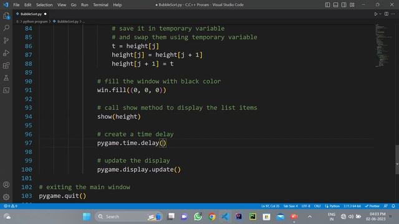Open the Windows Start menu

[x=87, y=217]
